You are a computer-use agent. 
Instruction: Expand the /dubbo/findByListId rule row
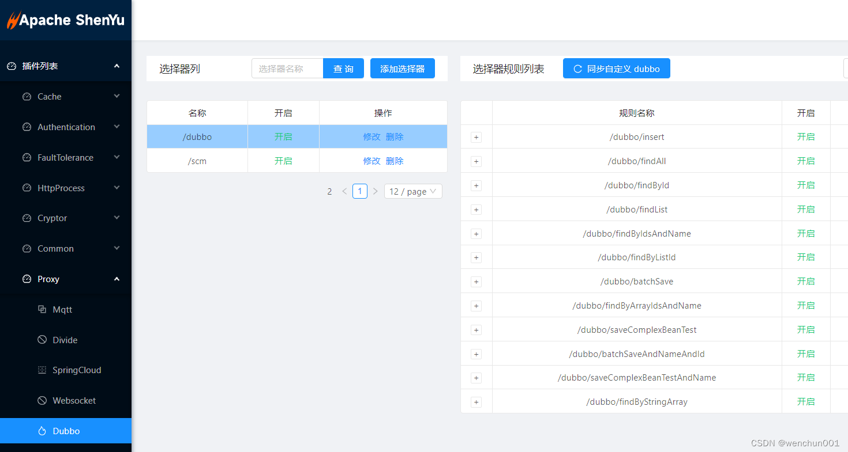pyautogui.click(x=476, y=257)
